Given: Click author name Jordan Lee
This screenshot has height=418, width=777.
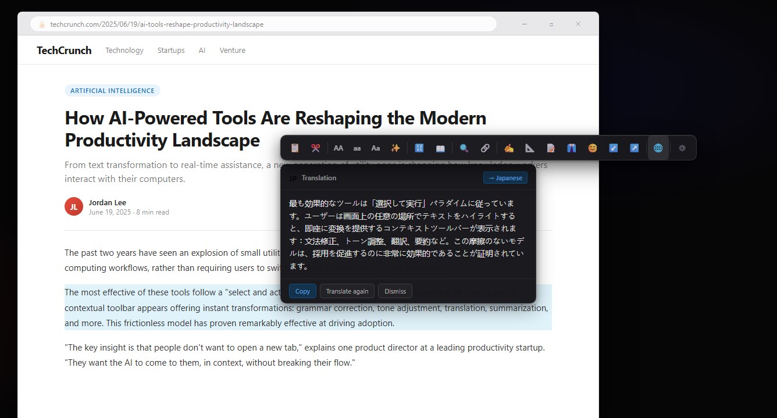Looking at the screenshot, I should pos(108,202).
